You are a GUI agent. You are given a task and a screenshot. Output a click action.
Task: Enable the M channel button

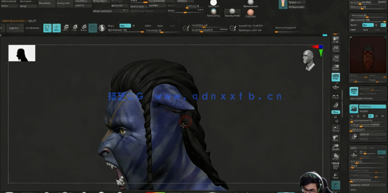click(134, 26)
